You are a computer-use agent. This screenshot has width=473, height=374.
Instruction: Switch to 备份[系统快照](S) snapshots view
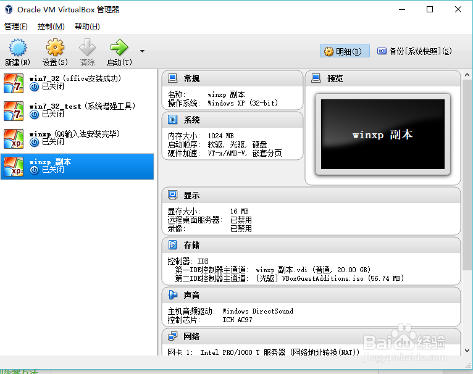(414, 51)
